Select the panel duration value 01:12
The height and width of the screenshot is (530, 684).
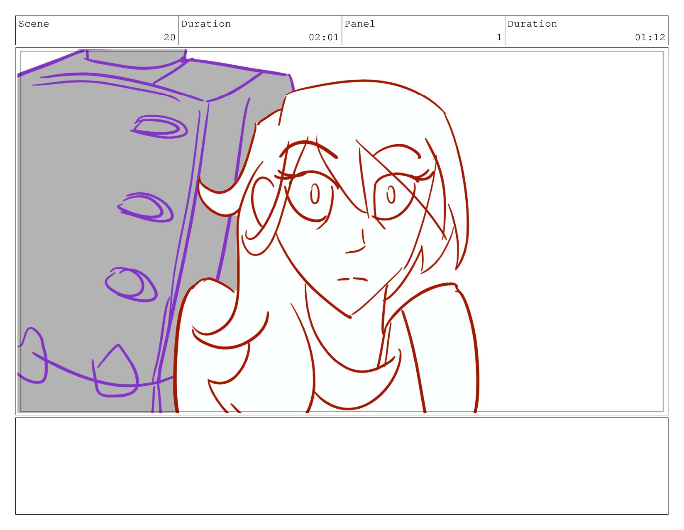click(x=650, y=37)
